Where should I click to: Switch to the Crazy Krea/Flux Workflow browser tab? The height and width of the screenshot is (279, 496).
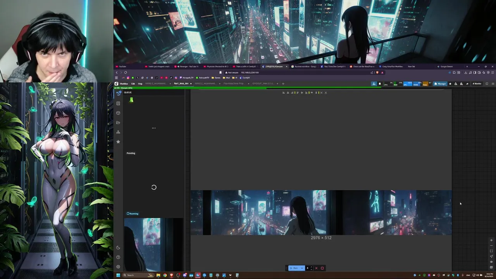click(392, 67)
